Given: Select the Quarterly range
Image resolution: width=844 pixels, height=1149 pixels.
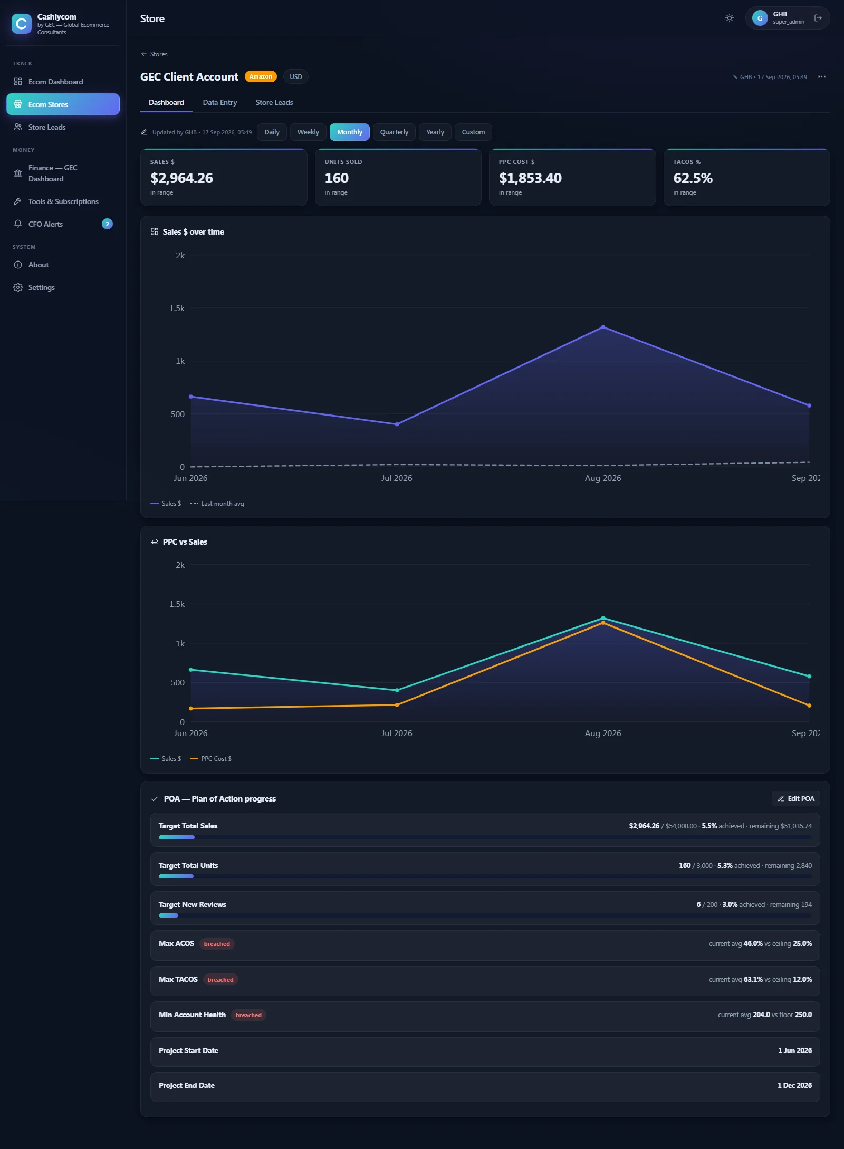Looking at the screenshot, I should pos(394,132).
